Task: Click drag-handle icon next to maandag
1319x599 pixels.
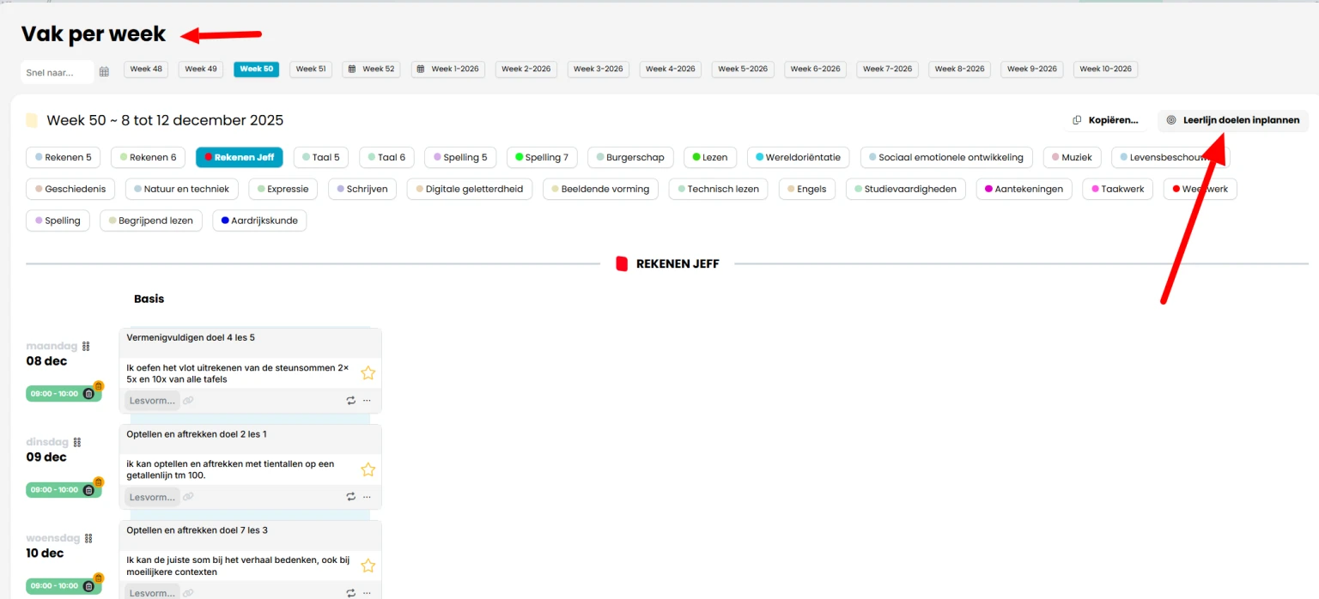Action: pos(86,347)
